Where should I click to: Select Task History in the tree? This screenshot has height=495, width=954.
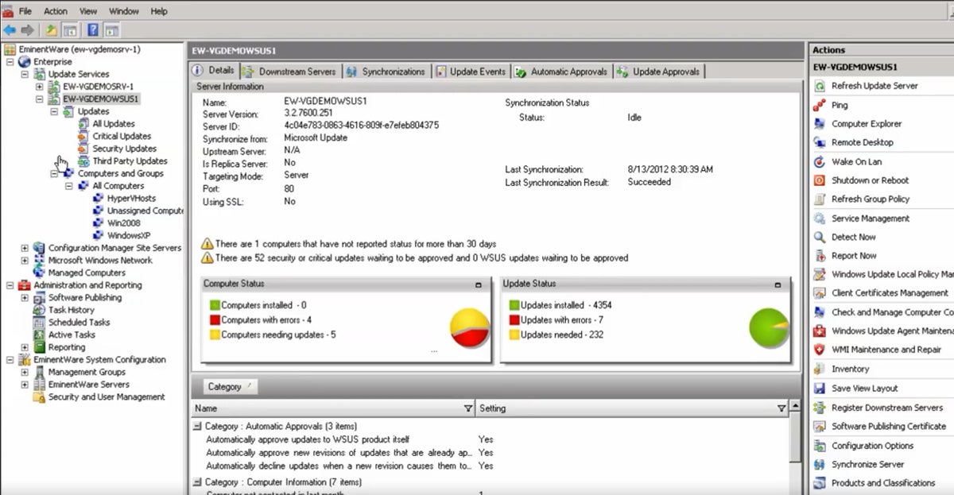pyautogui.click(x=72, y=310)
